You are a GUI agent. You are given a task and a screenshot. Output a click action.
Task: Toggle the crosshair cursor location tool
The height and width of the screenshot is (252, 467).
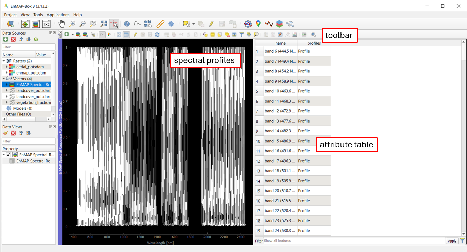[114, 24]
